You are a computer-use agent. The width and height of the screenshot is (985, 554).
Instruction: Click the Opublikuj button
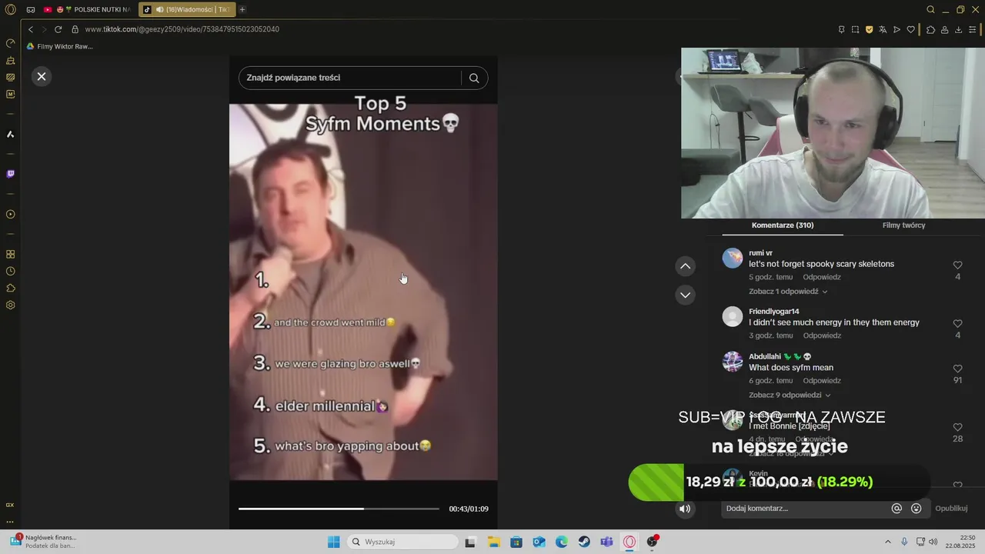(951, 509)
